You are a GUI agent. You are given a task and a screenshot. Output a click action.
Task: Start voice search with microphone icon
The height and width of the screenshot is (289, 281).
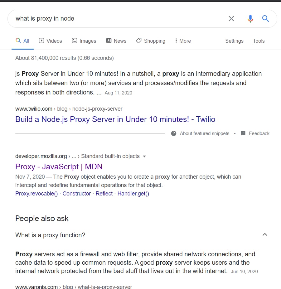coord(250,19)
